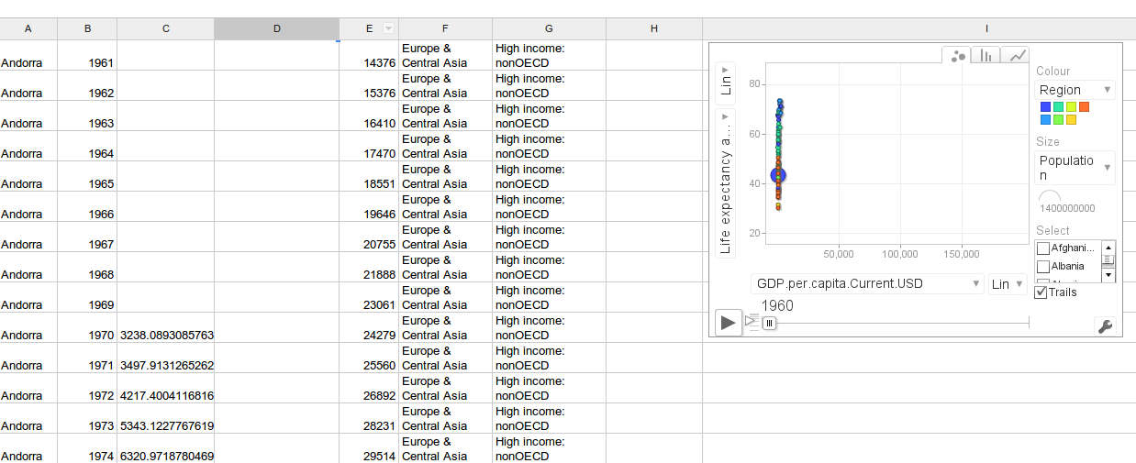Click the cell containing 5343.1227767619

pyautogui.click(x=166, y=419)
